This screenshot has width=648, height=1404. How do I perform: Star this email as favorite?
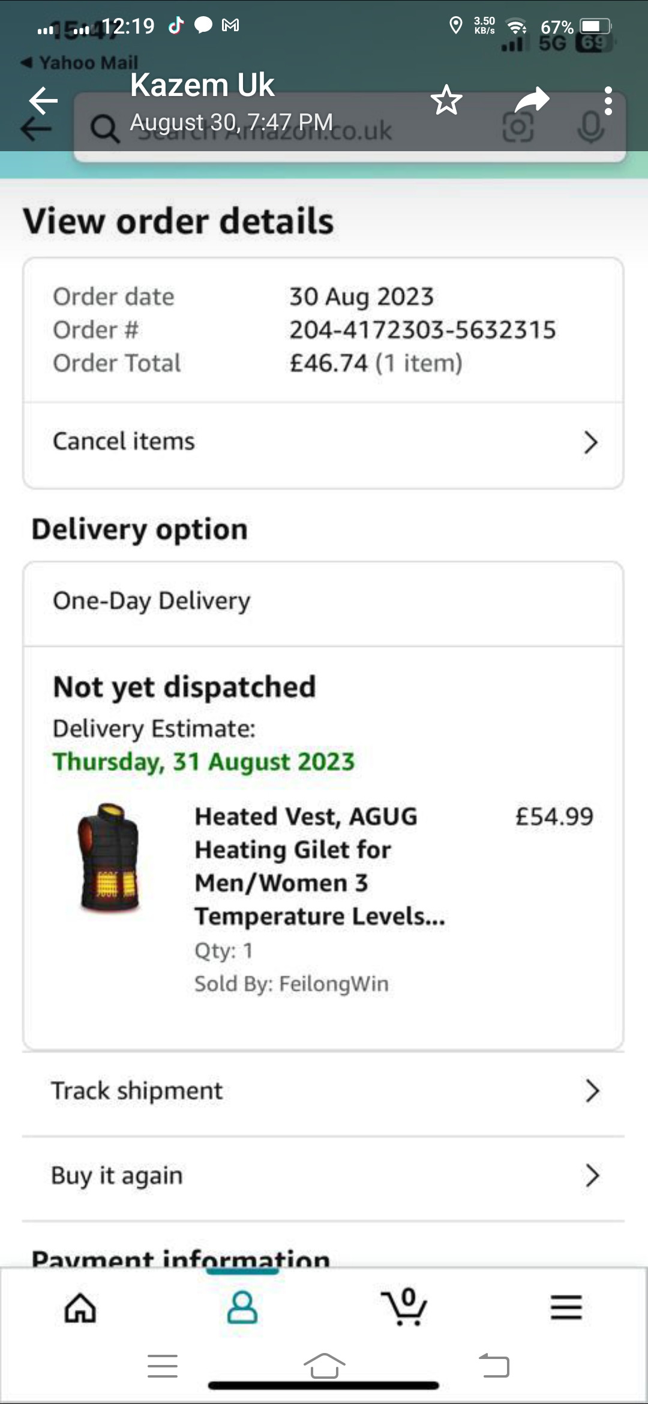pyautogui.click(x=446, y=100)
